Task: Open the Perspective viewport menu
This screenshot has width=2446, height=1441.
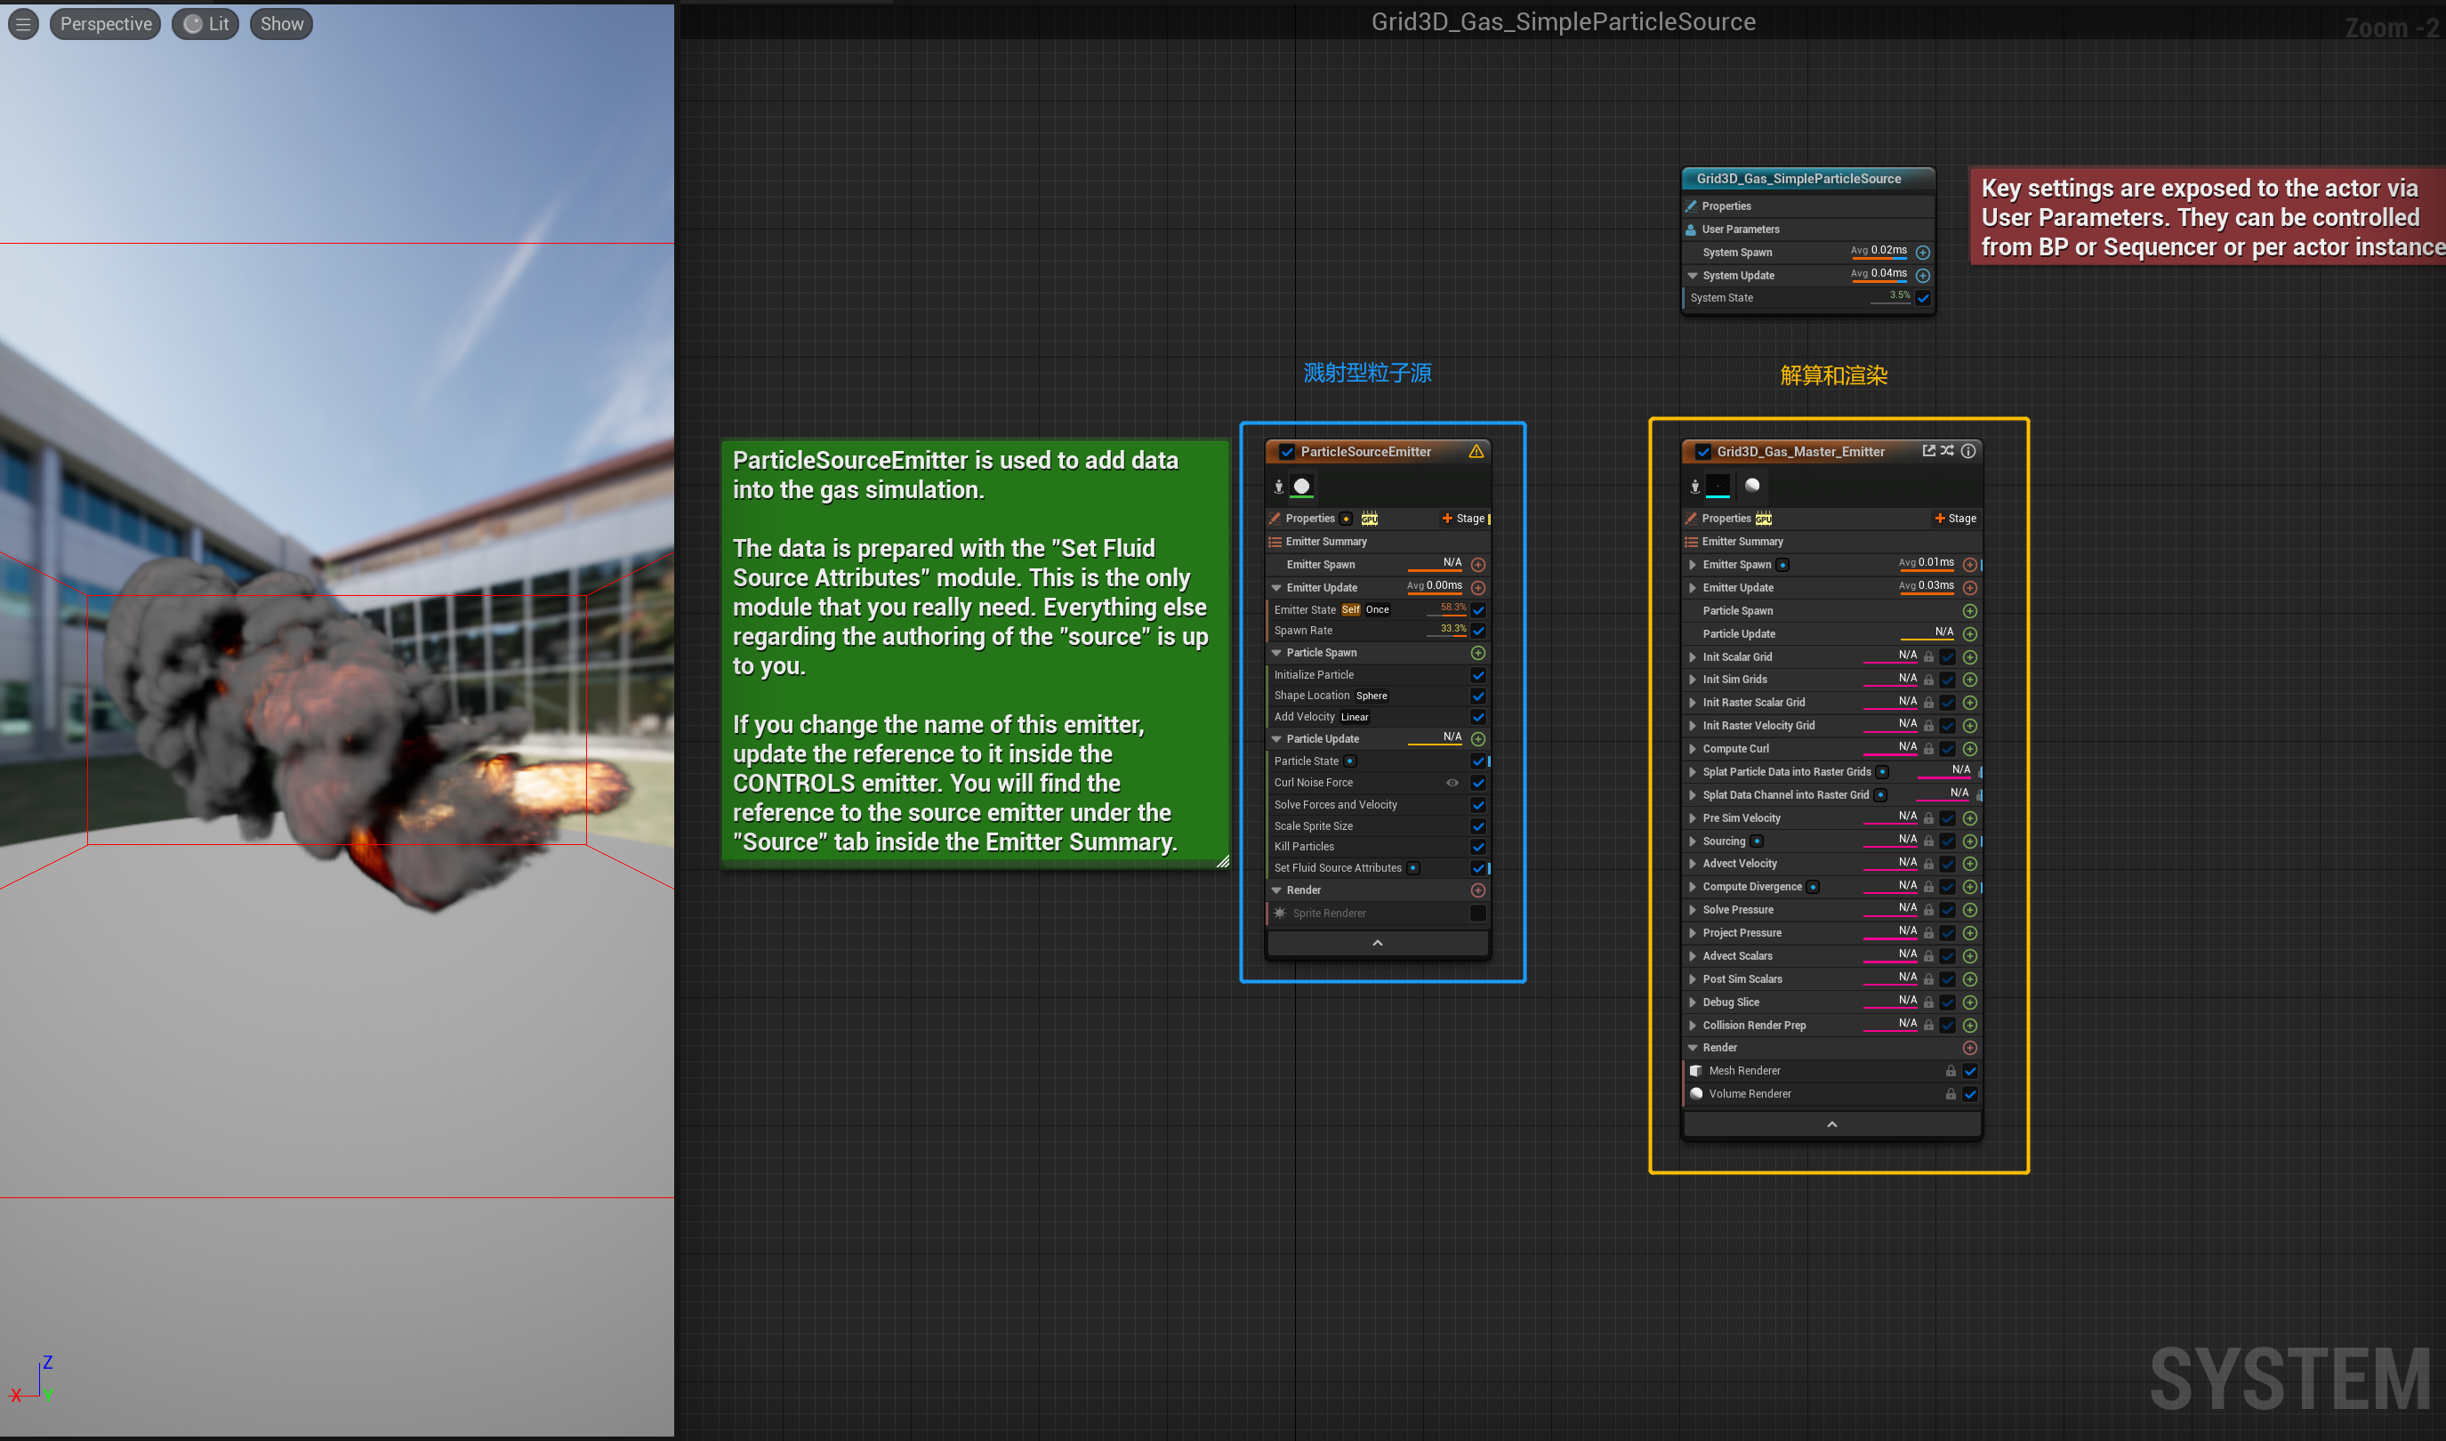Action: [106, 24]
